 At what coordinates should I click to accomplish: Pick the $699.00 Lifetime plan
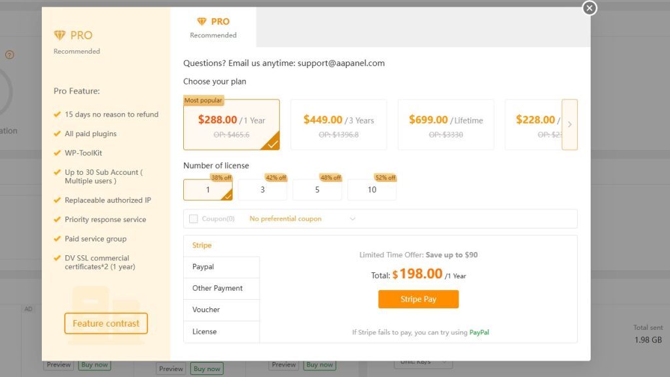pos(446,125)
